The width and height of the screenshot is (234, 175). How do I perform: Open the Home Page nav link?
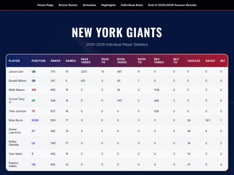[x=45, y=5]
